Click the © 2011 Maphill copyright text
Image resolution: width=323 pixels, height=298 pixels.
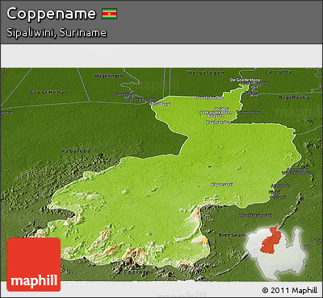coord(290,290)
